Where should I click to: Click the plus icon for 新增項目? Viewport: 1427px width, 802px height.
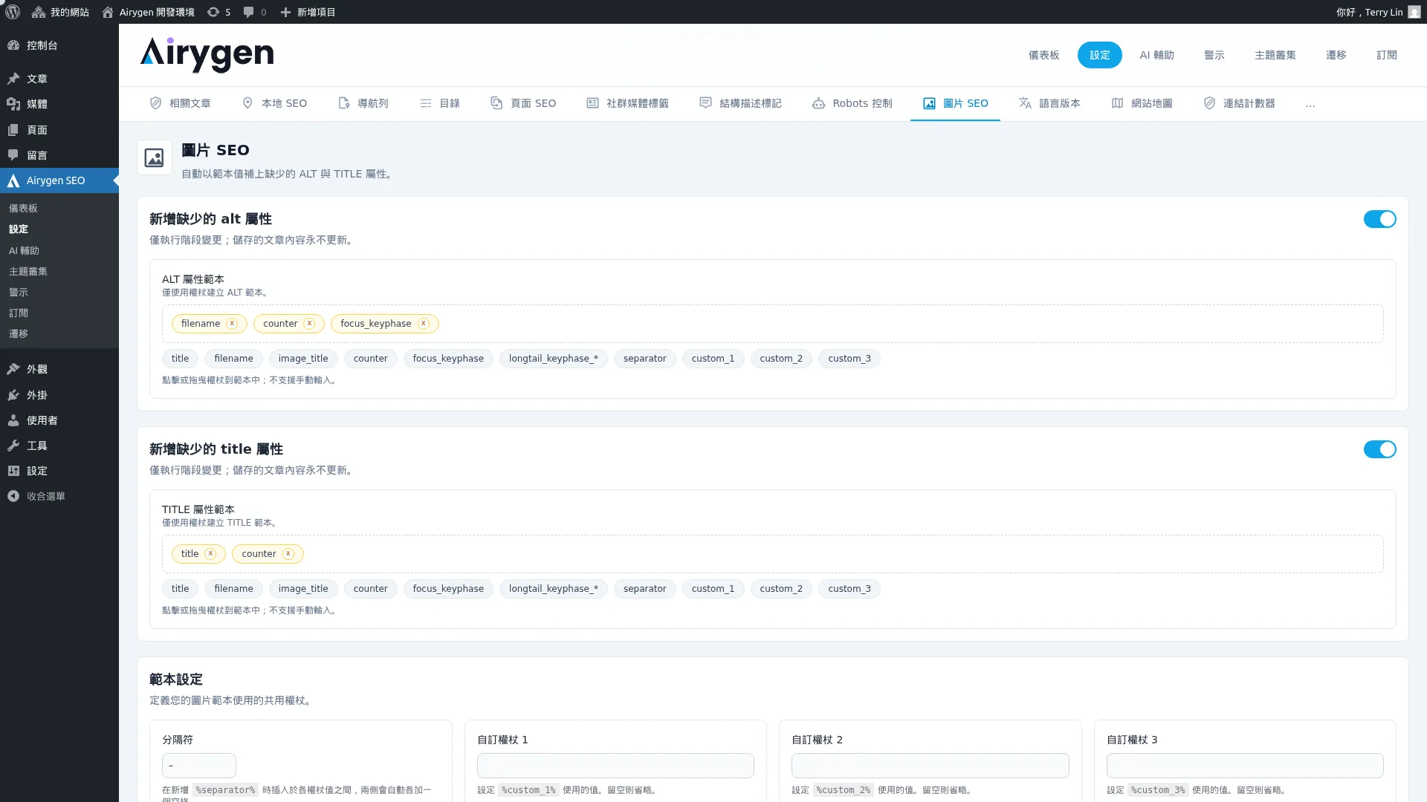click(285, 12)
